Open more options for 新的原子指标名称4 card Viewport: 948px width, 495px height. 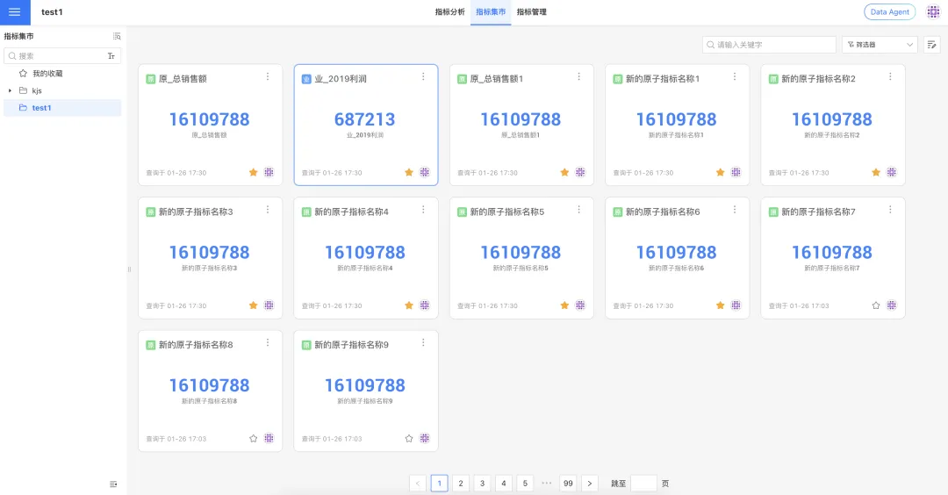pyautogui.click(x=423, y=210)
